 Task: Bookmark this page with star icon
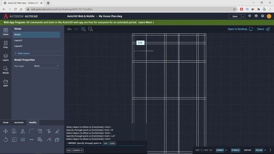[x=234, y=9]
